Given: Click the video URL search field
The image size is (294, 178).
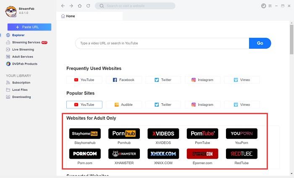Looking at the screenshot, I should [162, 43].
